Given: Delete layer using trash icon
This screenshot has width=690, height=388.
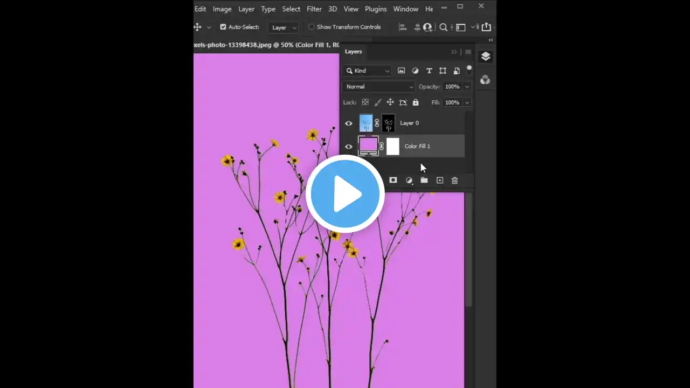Looking at the screenshot, I should coord(454,181).
